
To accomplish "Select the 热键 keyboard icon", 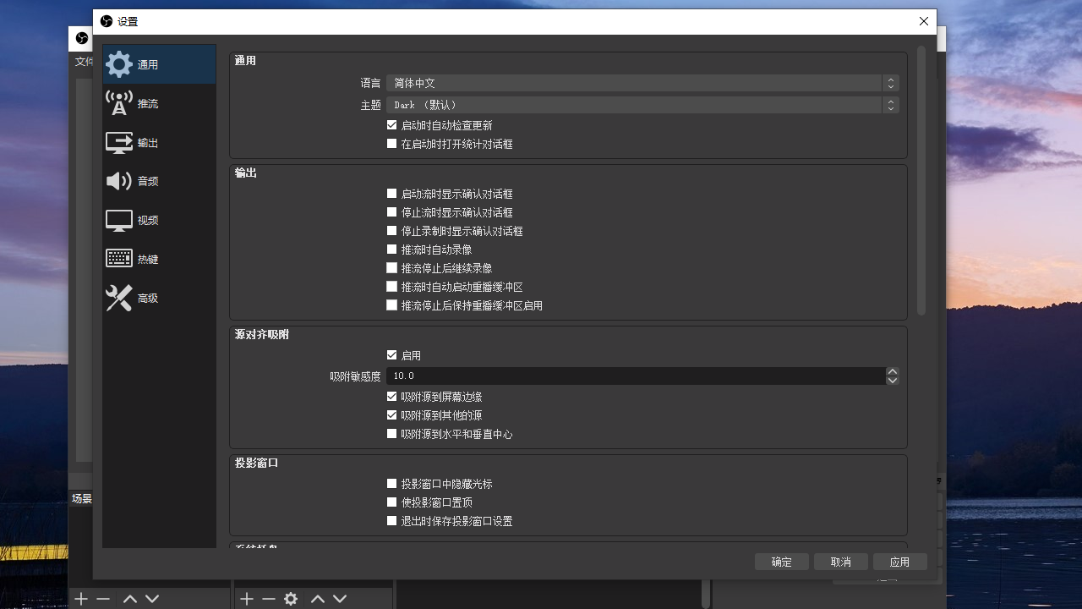I will click(118, 259).
